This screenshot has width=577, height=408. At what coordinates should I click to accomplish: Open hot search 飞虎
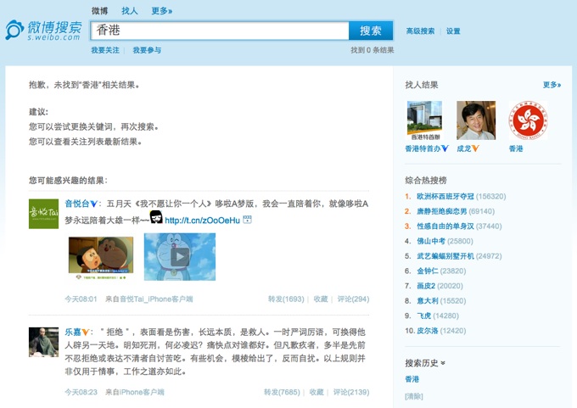coord(423,316)
